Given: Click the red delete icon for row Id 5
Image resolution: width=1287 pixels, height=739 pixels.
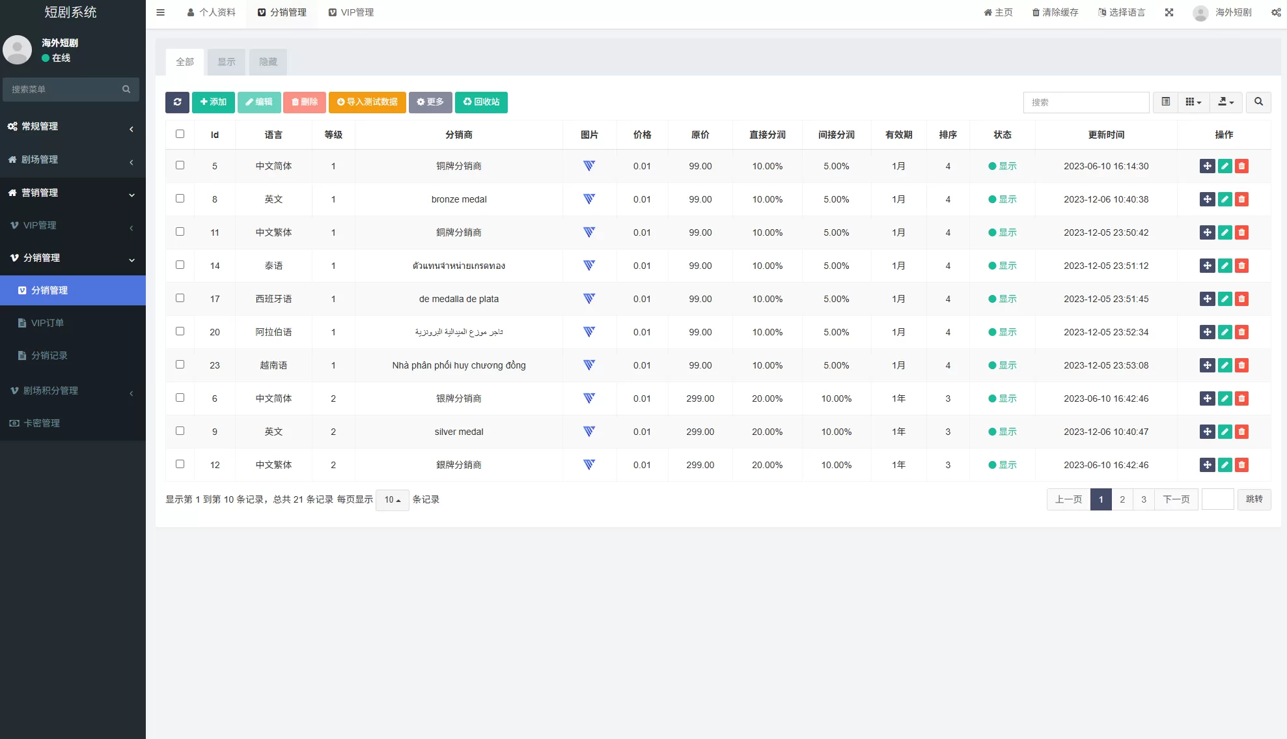Looking at the screenshot, I should pyautogui.click(x=1241, y=166).
